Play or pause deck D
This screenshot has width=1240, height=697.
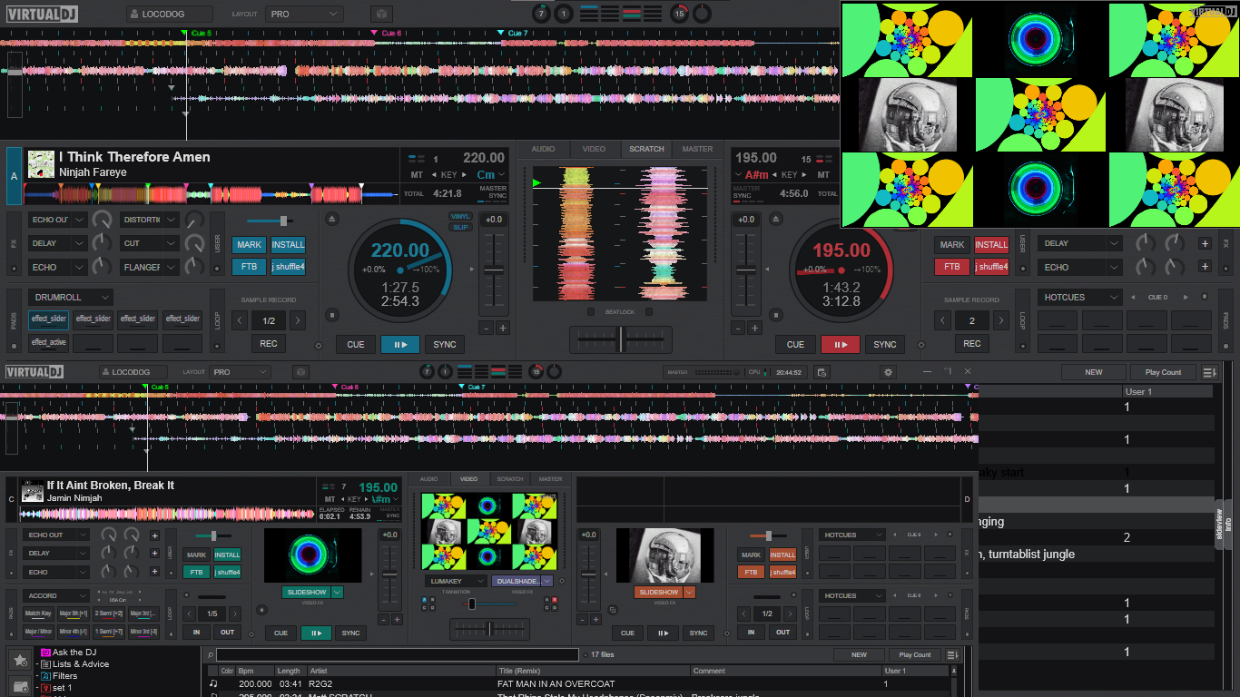[x=663, y=633]
